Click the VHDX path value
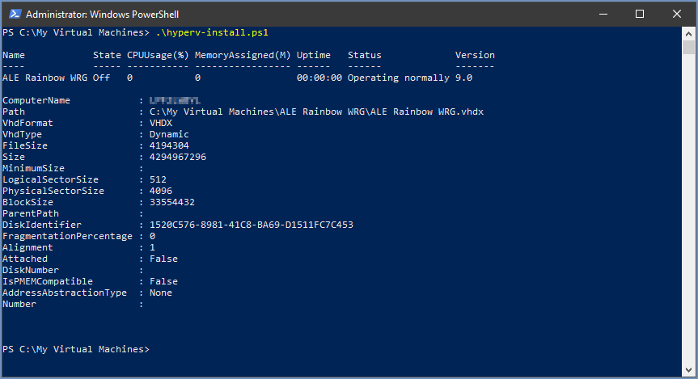 (316, 112)
